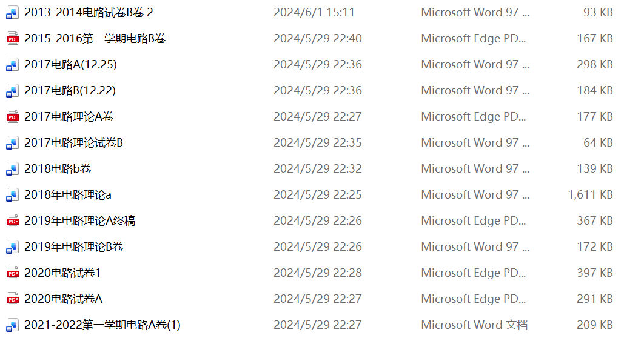This screenshot has width=624, height=344.
Task: Click PDF icon beside 2020电路试卷A
Action: coord(12,299)
